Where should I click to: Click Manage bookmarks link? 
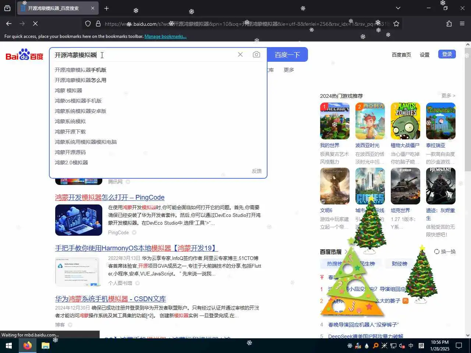coord(166,36)
